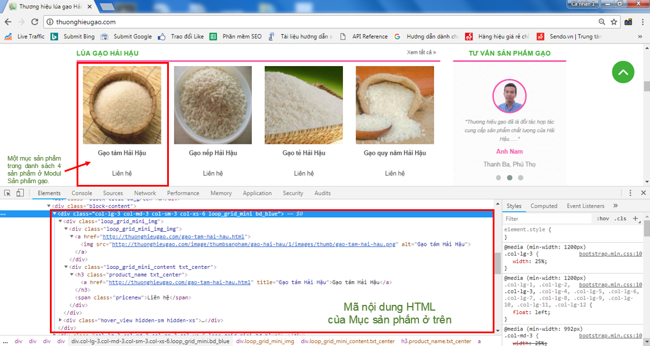Open the Hàng hiệu giá rẻ bookmark

497,37
